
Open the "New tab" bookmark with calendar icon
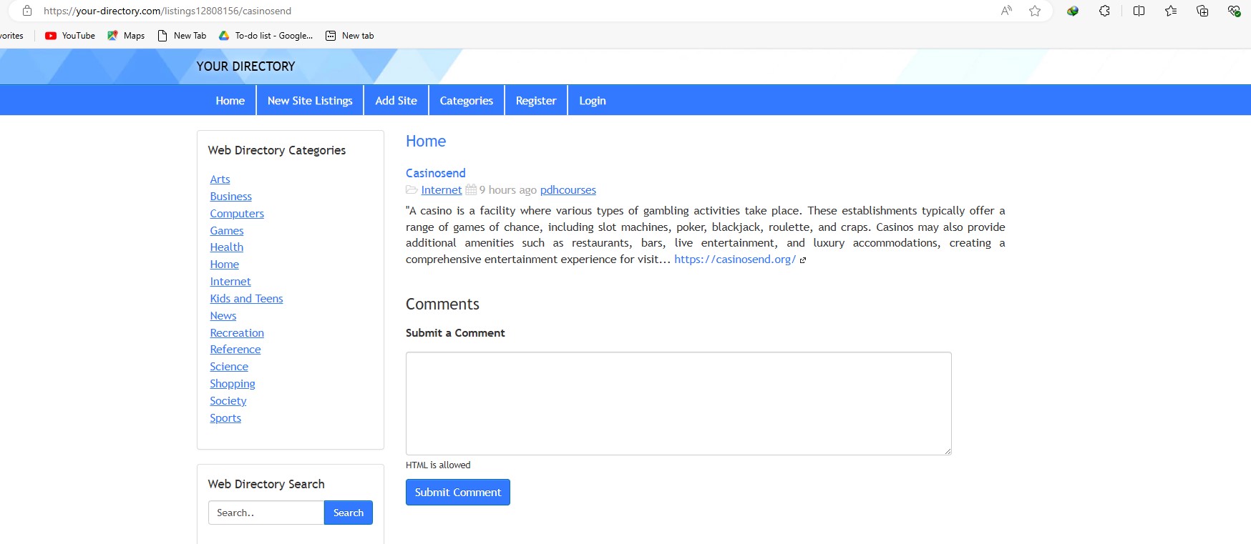350,36
